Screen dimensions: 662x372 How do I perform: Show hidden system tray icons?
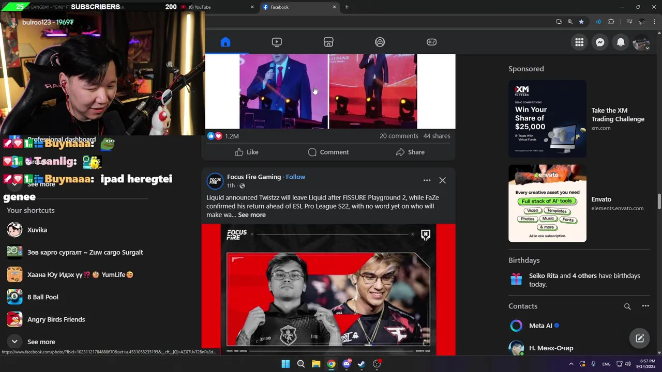[571, 364]
